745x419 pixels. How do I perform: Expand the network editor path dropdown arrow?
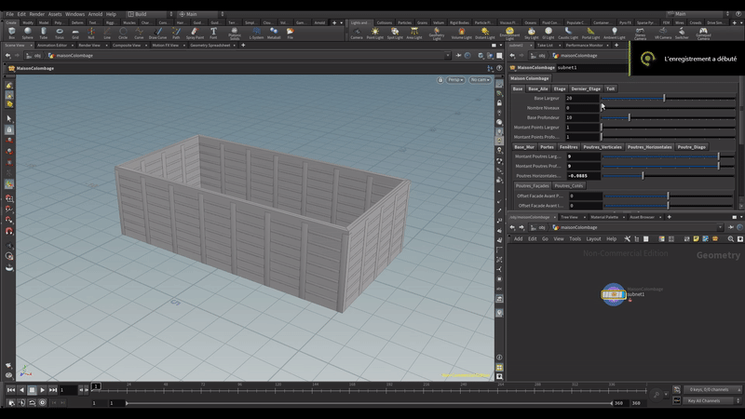coord(720,227)
